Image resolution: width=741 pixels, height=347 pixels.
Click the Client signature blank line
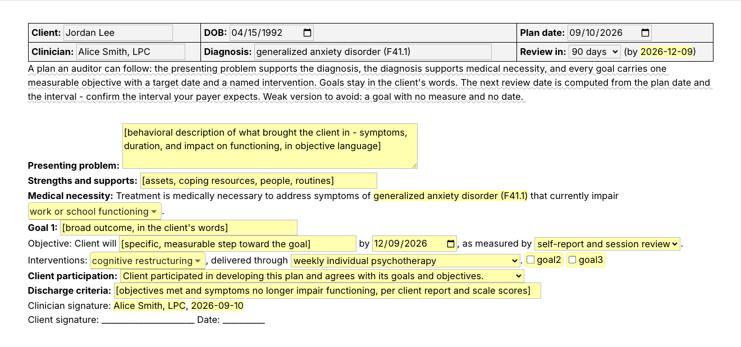click(148, 320)
